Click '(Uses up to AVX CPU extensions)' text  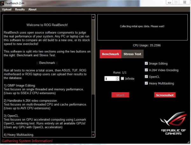27,108
